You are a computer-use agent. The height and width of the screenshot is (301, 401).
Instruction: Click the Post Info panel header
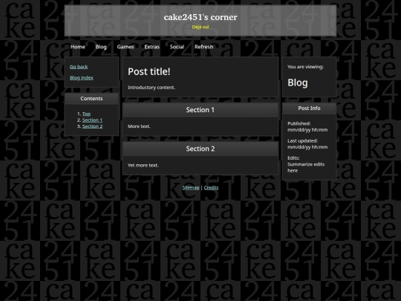(309, 109)
